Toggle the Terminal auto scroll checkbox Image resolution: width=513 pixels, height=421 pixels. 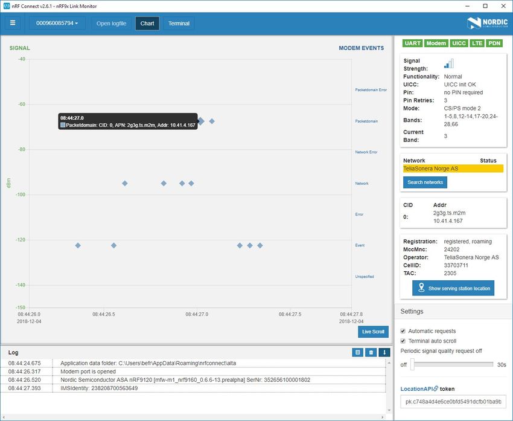coord(403,341)
